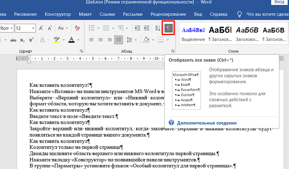Click the Дополнительные сведения link in tooltip
289x169 pixels.
pos(207,123)
